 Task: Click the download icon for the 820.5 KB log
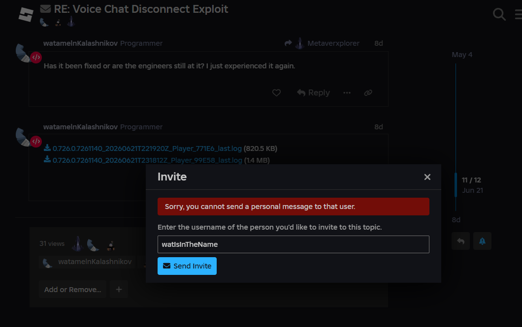tap(47, 148)
